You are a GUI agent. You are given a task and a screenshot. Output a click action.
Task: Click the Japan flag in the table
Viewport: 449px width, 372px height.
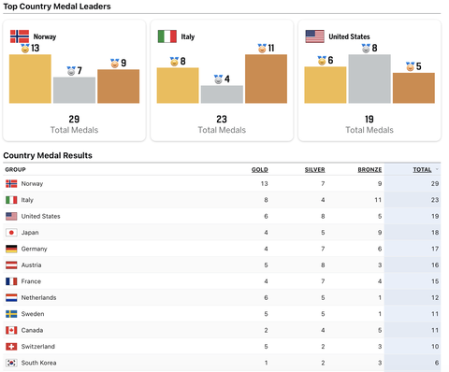click(11, 233)
